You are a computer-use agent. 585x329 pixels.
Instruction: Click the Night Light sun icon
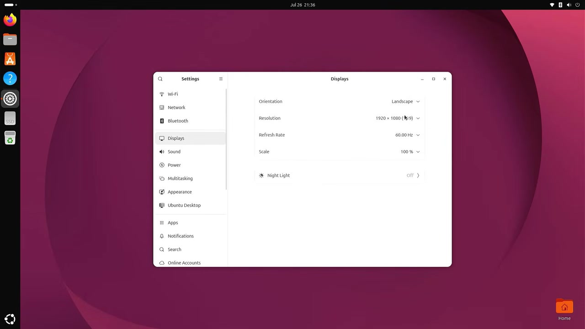261,175
